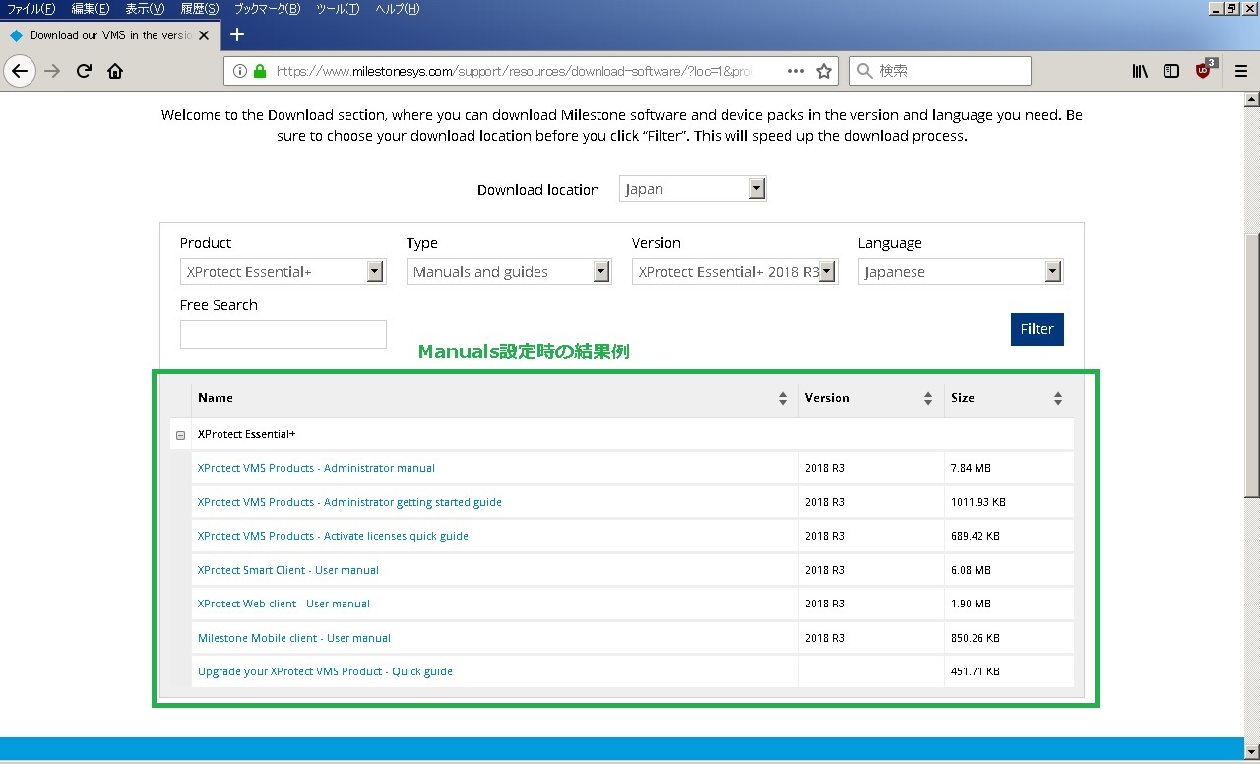Bookmark this page with the star icon
The image size is (1260, 764).
point(825,71)
